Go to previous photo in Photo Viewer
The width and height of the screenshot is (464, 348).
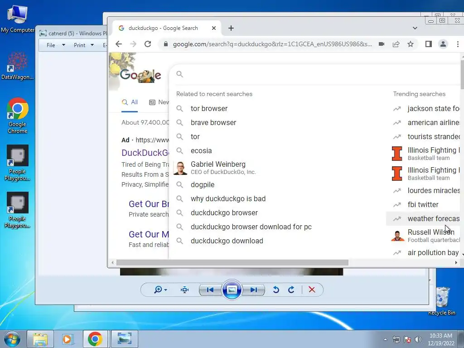coord(210,290)
